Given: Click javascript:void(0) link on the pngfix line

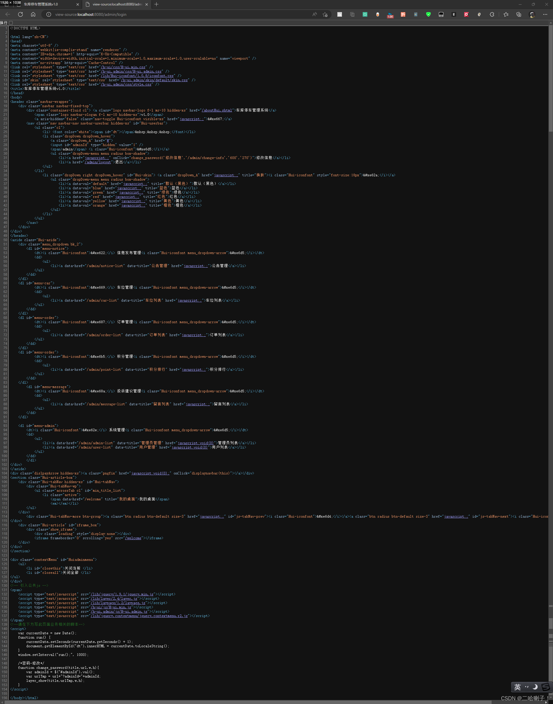Looking at the screenshot, I should pyautogui.click(x=150, y=473).
